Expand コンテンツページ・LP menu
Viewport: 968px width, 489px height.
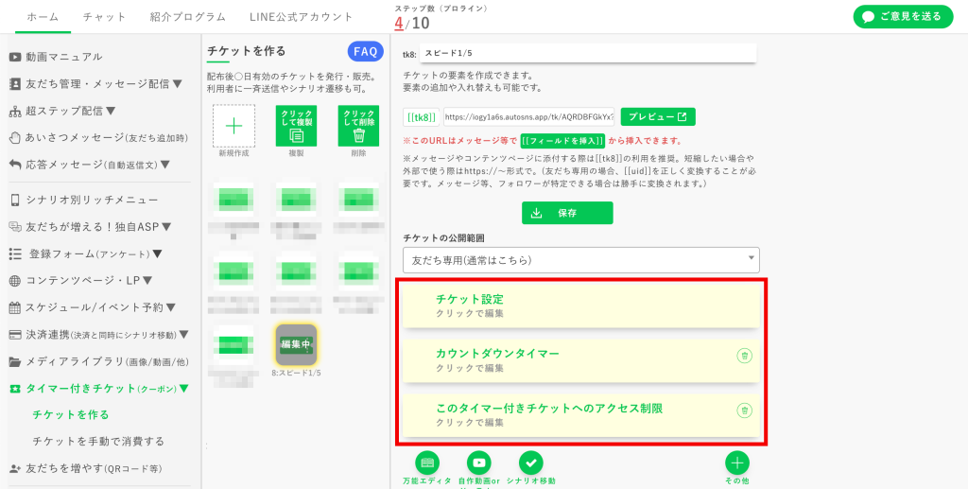[147, 281]
